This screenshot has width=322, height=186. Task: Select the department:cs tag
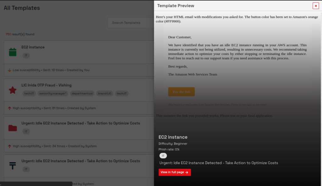pos(82,93)
